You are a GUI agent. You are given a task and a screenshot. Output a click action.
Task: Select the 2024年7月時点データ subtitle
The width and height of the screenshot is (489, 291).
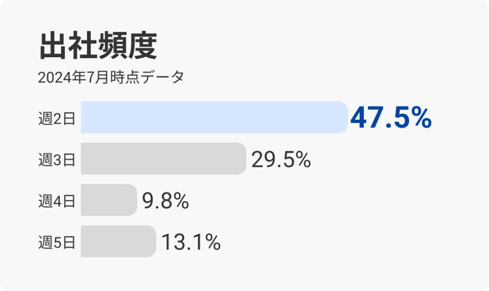pyautogui.click(x=111, y=77)
